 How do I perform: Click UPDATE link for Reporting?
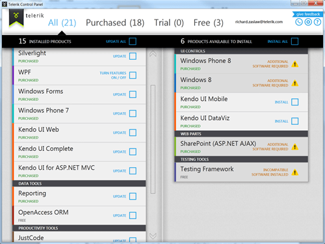click(x=120, y=197)
